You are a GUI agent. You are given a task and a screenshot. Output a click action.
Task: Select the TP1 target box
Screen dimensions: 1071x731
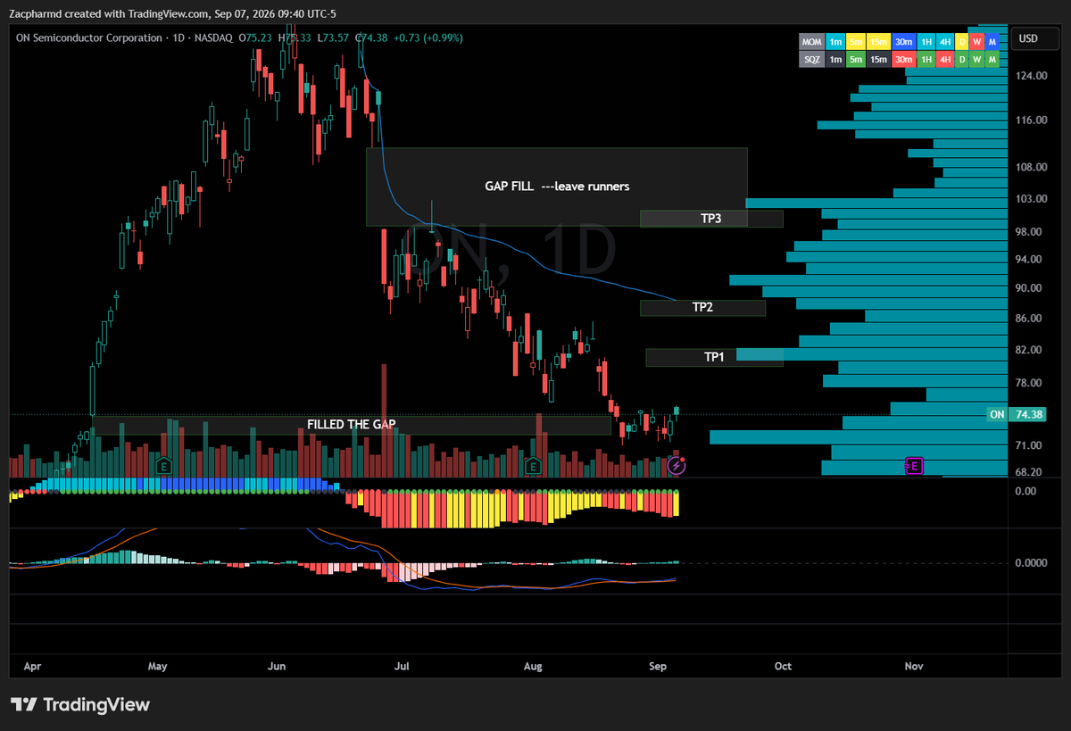click(x=714, y=357)
